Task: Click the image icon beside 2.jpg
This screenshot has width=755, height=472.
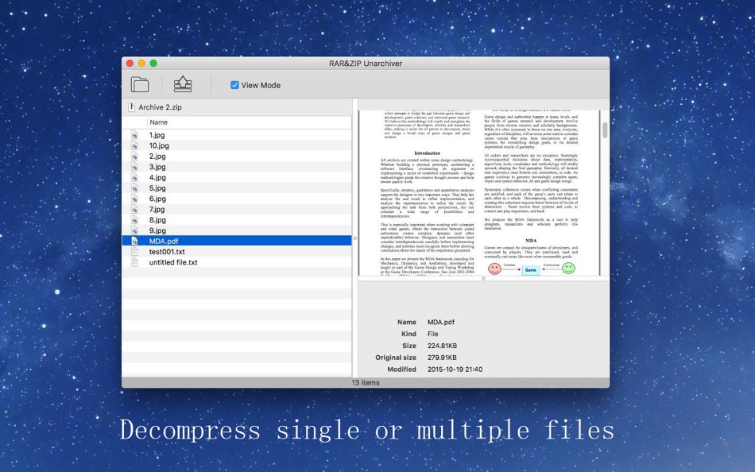Action: point(135,156)
